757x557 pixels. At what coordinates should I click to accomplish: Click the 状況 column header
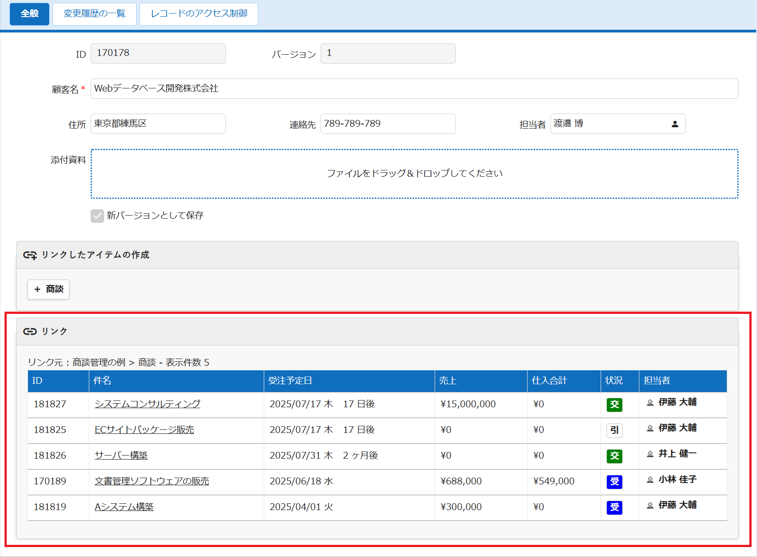pyautogui.click(x=619, y=381)
